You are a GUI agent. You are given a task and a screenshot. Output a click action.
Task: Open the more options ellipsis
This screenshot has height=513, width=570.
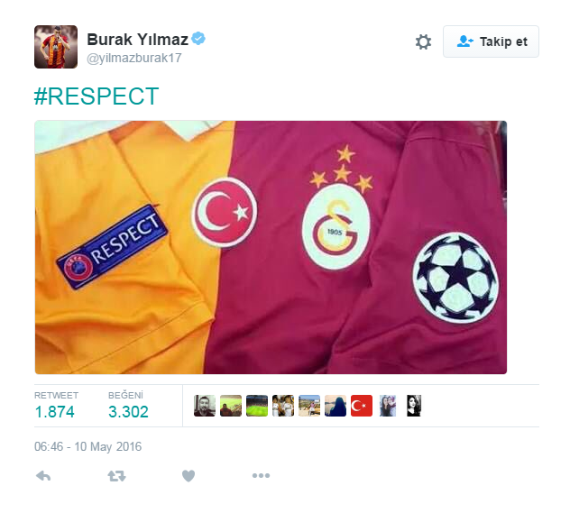point(261,475)
